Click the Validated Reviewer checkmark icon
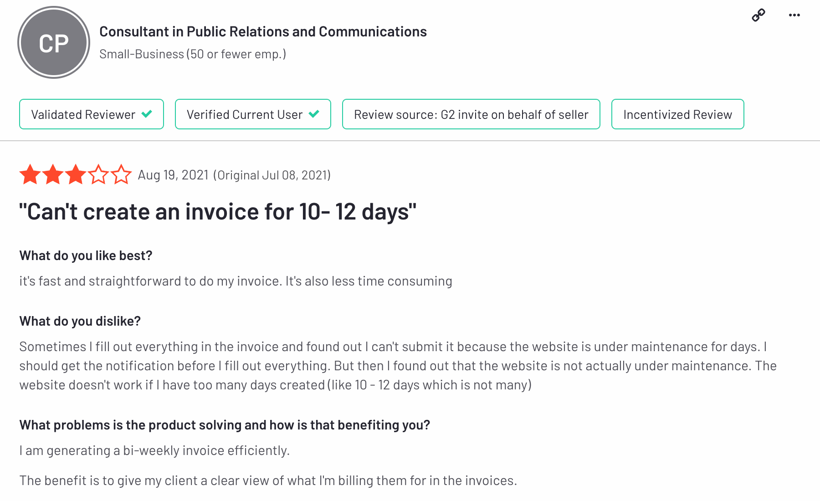Image resolution: width=820 pixels, height=501 pixels. [147, 114]
